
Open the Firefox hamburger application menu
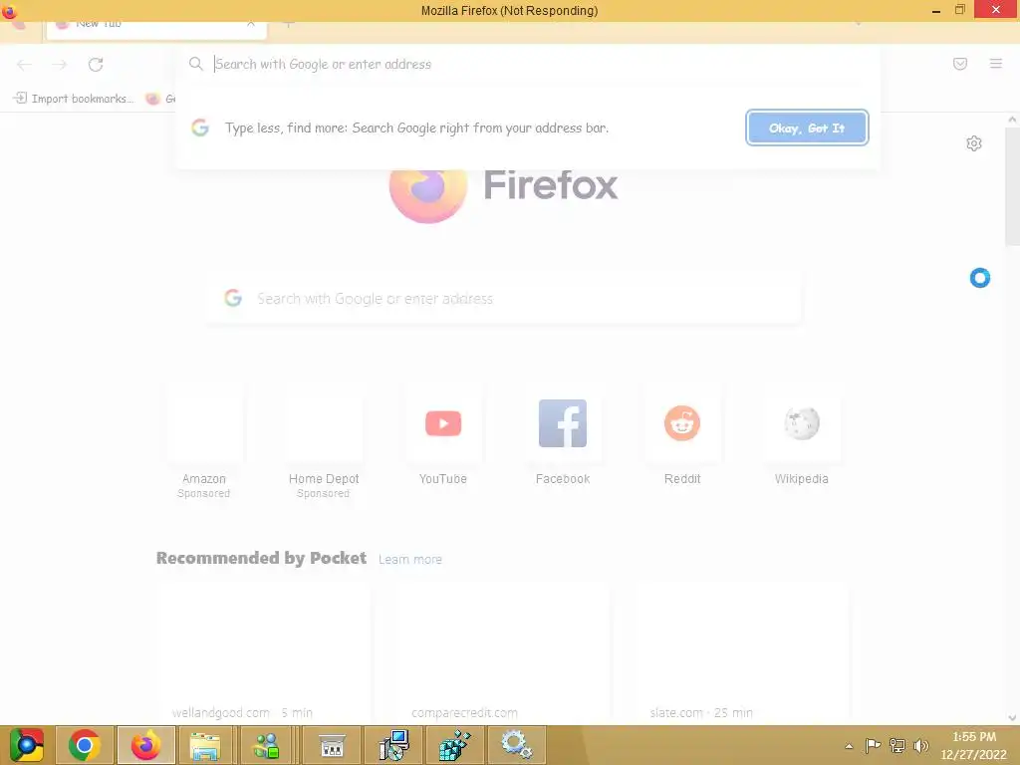(996, 64)
